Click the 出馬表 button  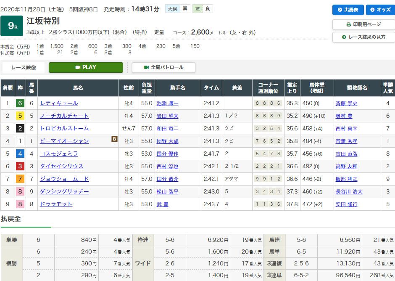coord(348,10)
